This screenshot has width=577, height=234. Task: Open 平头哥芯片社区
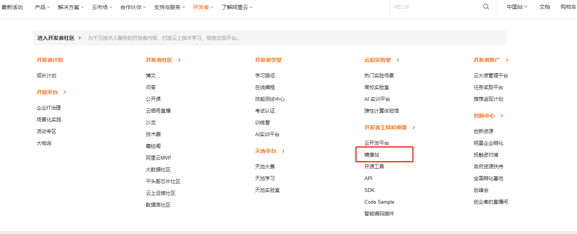tap(163, 181)
